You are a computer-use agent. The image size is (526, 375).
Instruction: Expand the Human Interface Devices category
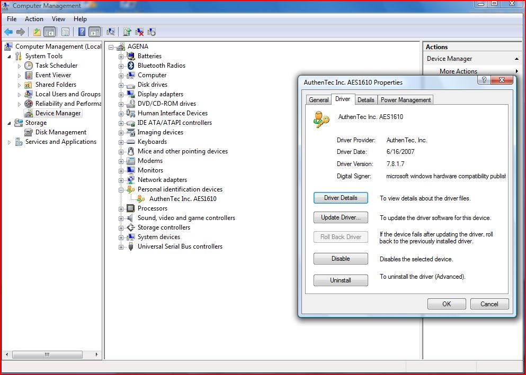coord(121,114)
